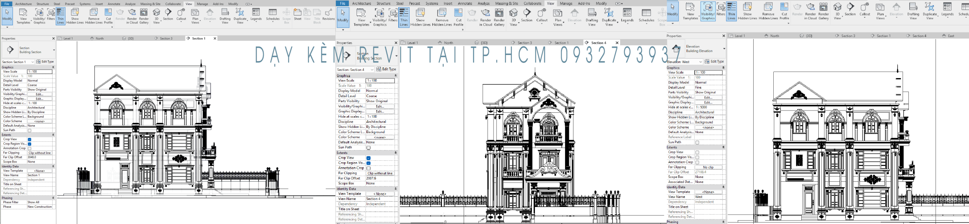The height and width of the screenshot is (224, 969).
Task: Collapse the Graphics group in Section 4 properties
Action: (x=396, y=76)
